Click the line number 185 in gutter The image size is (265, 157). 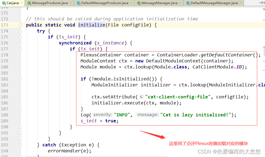pos(5,97)
